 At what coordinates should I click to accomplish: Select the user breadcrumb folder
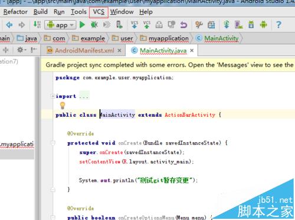coord(122,38)
